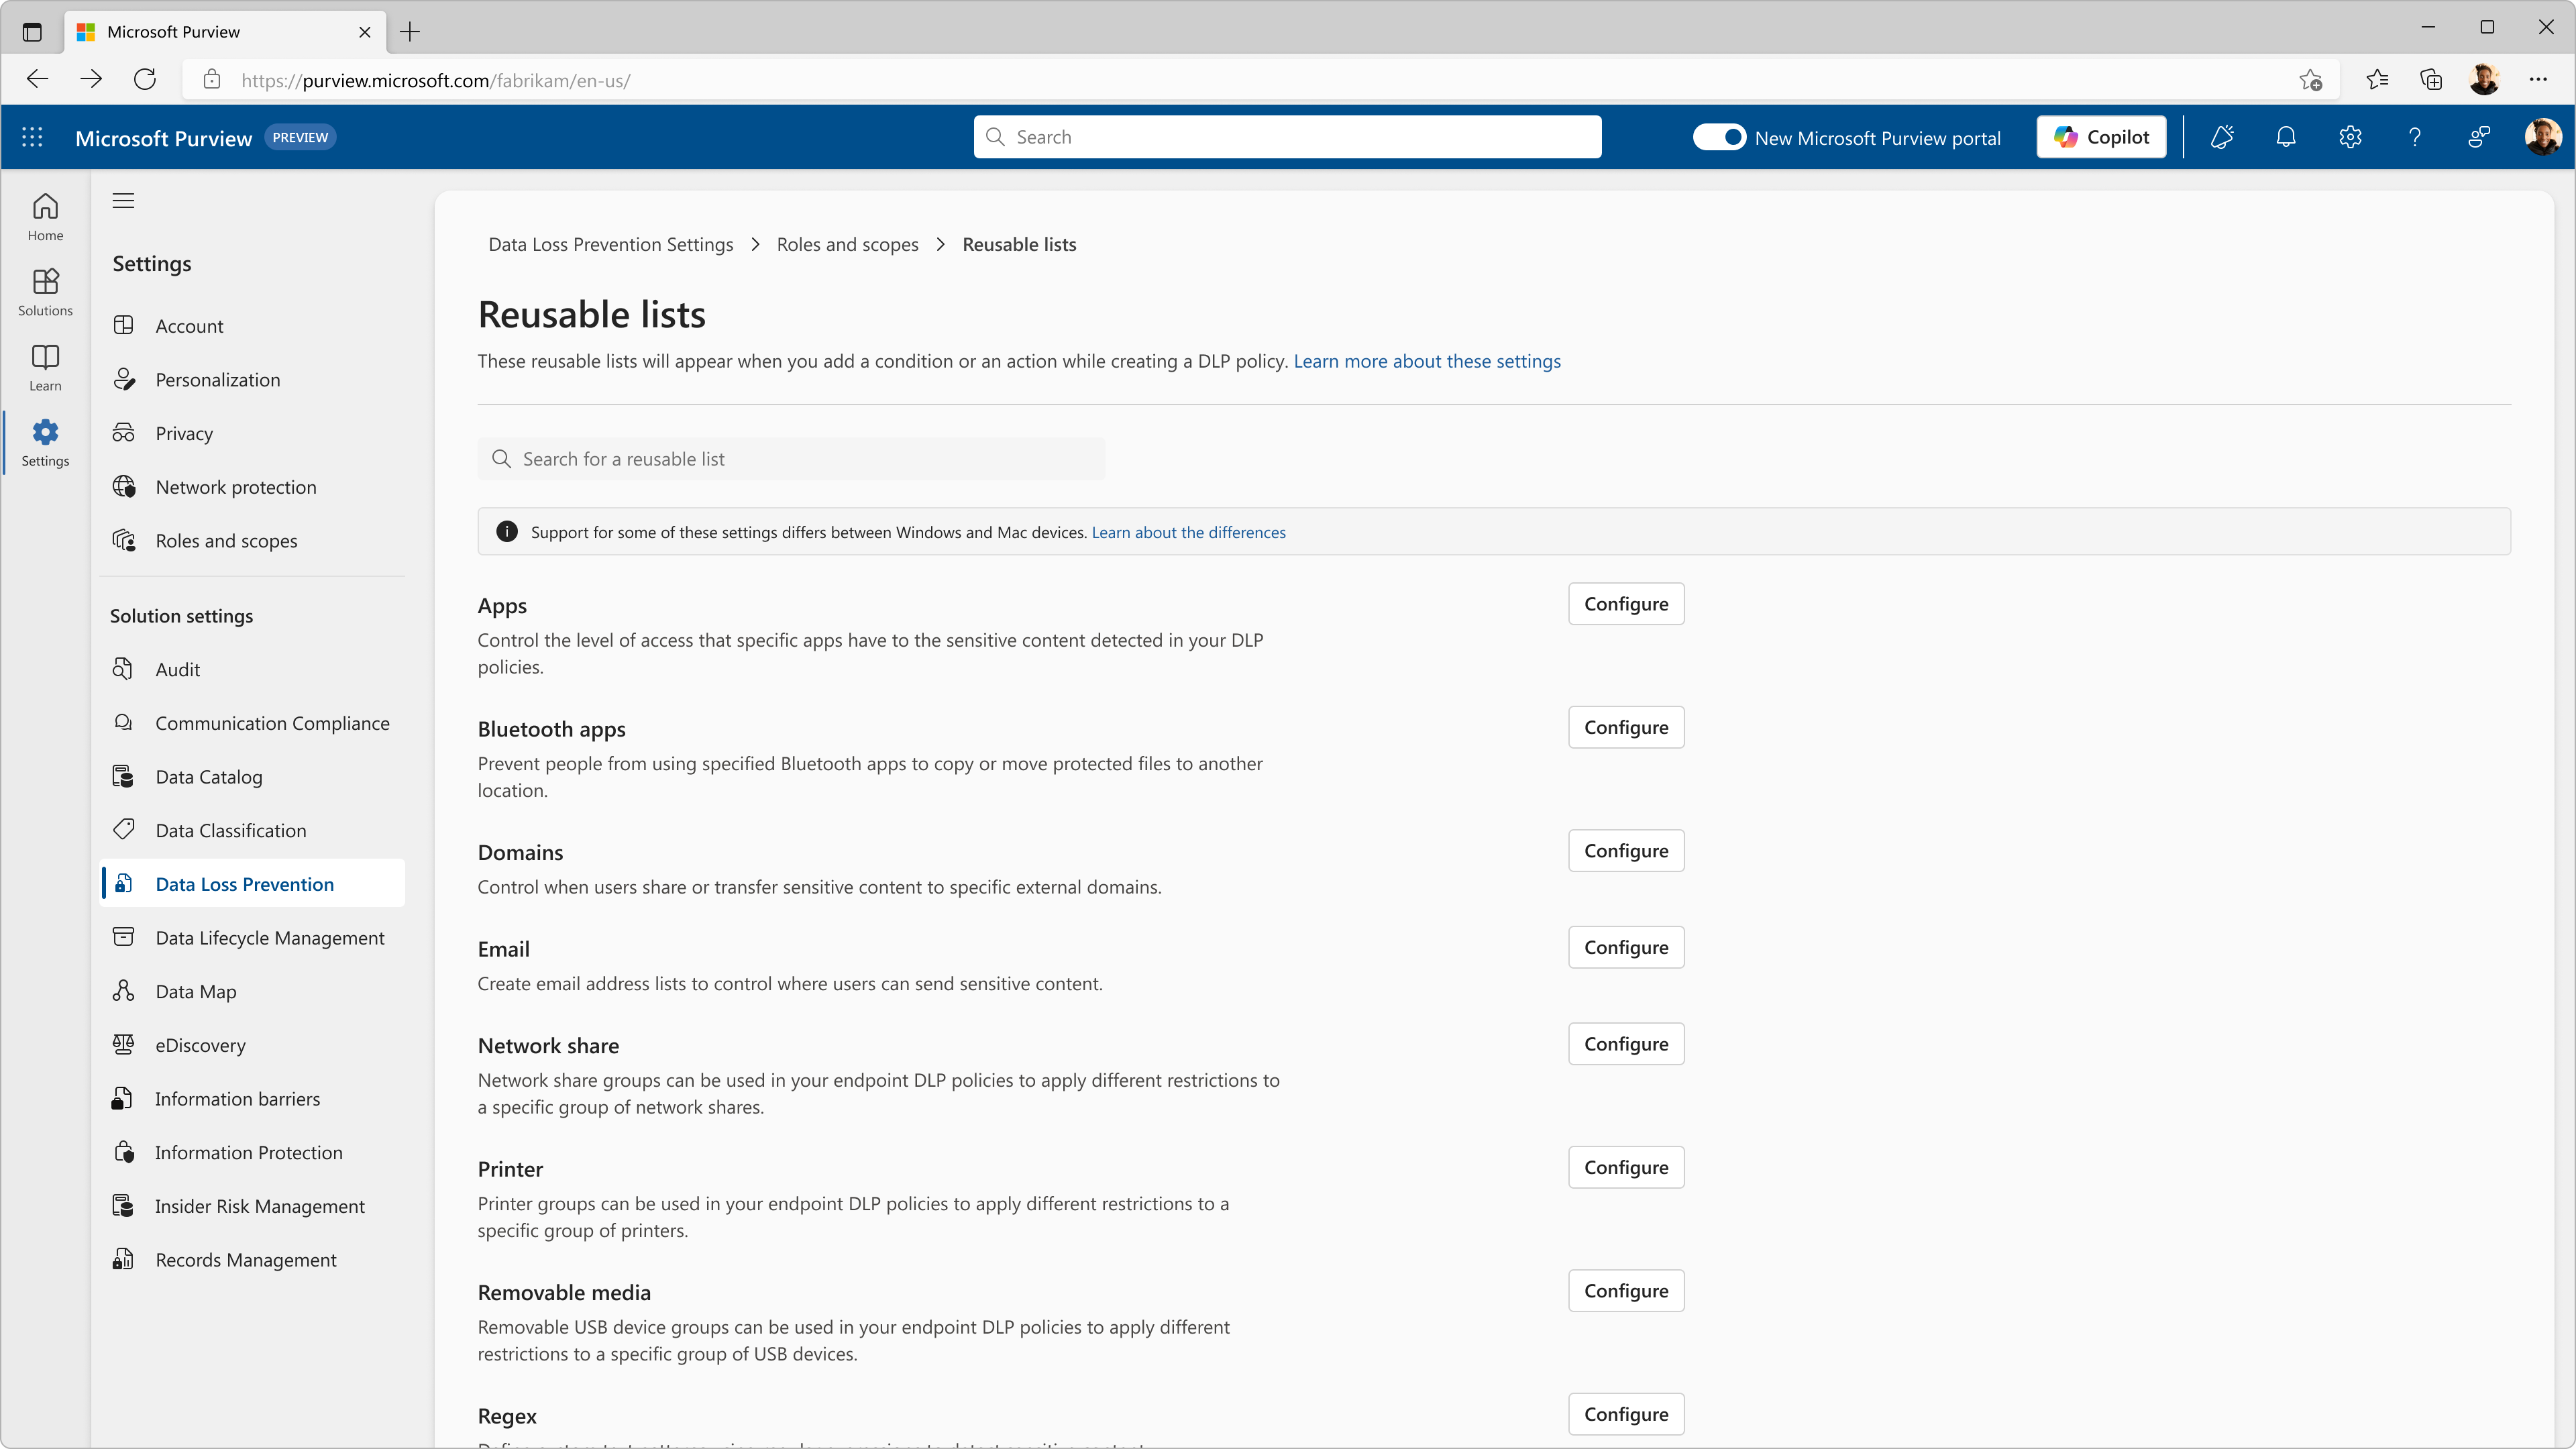Open the help question mark icon

click(x=2414, y=137)
